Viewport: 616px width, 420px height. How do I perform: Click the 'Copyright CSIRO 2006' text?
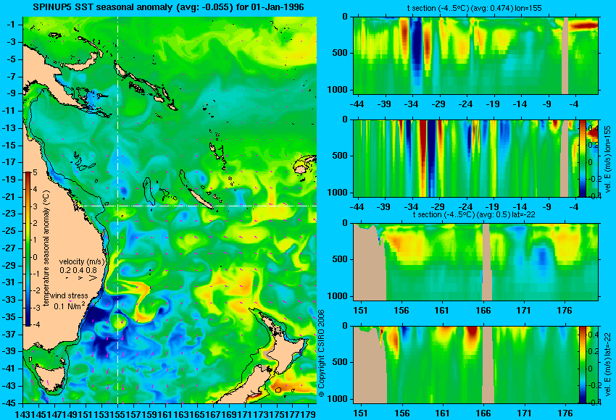click(321, 353)
